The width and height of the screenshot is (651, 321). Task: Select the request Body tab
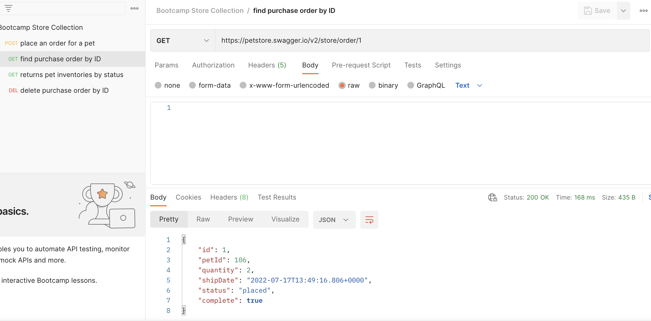click(x=310, y=65)
